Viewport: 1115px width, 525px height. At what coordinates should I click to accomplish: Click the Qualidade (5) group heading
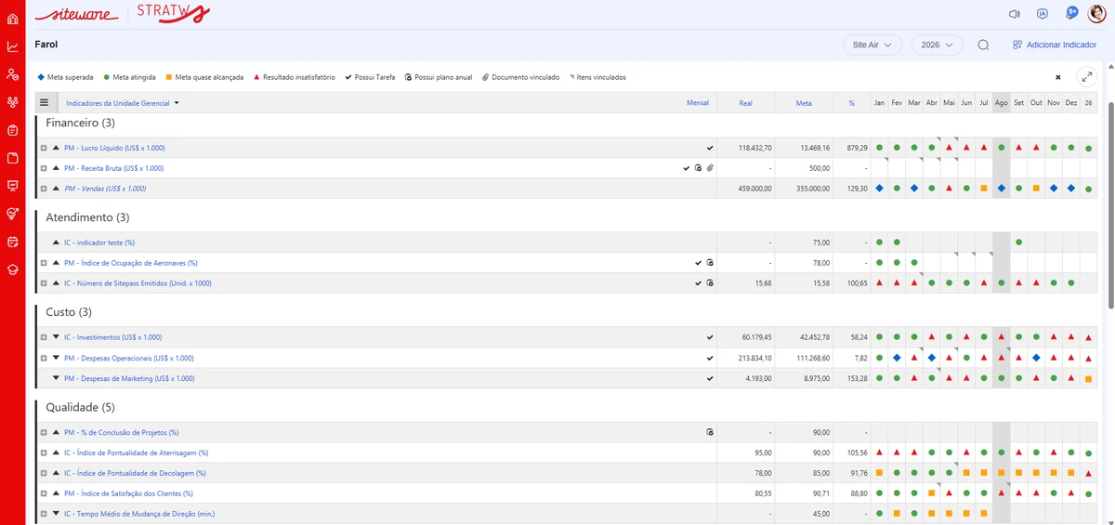point(79,407)
